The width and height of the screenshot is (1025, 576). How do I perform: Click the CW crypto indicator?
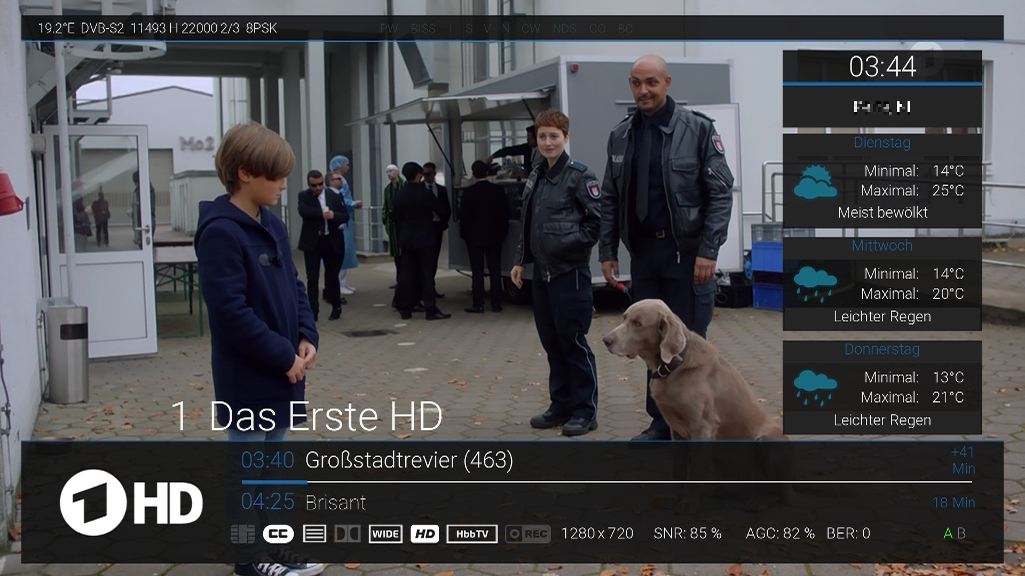531,29
